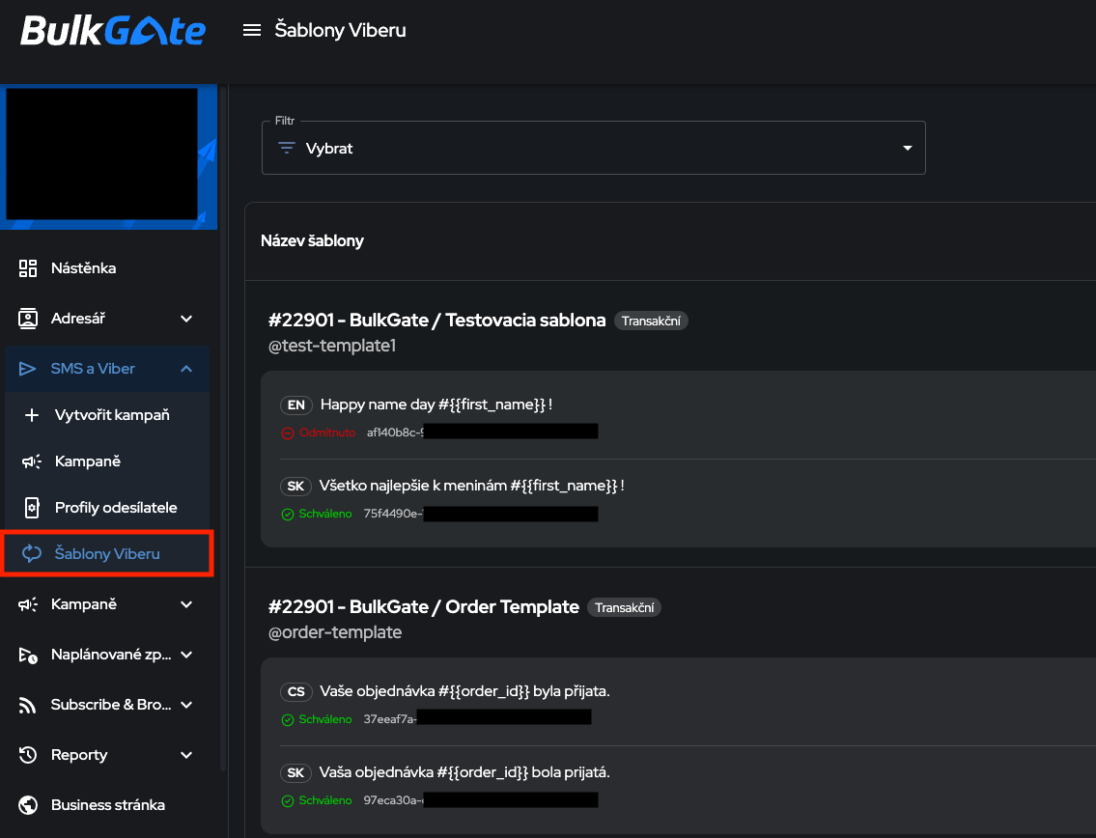Click SK badge beside Všetko najlepšie
Image resolution: width=1096 pixels, height=838 pixels.
295,487
